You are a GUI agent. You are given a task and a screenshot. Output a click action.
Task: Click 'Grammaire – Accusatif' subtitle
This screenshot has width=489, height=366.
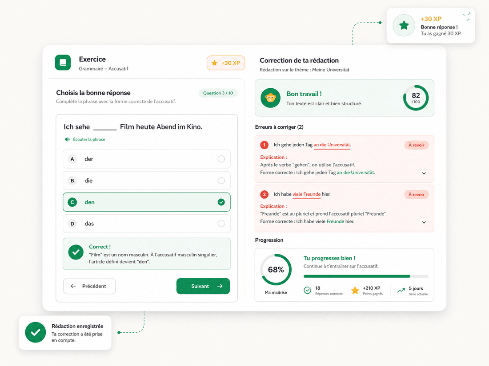[x=104, y=69]
